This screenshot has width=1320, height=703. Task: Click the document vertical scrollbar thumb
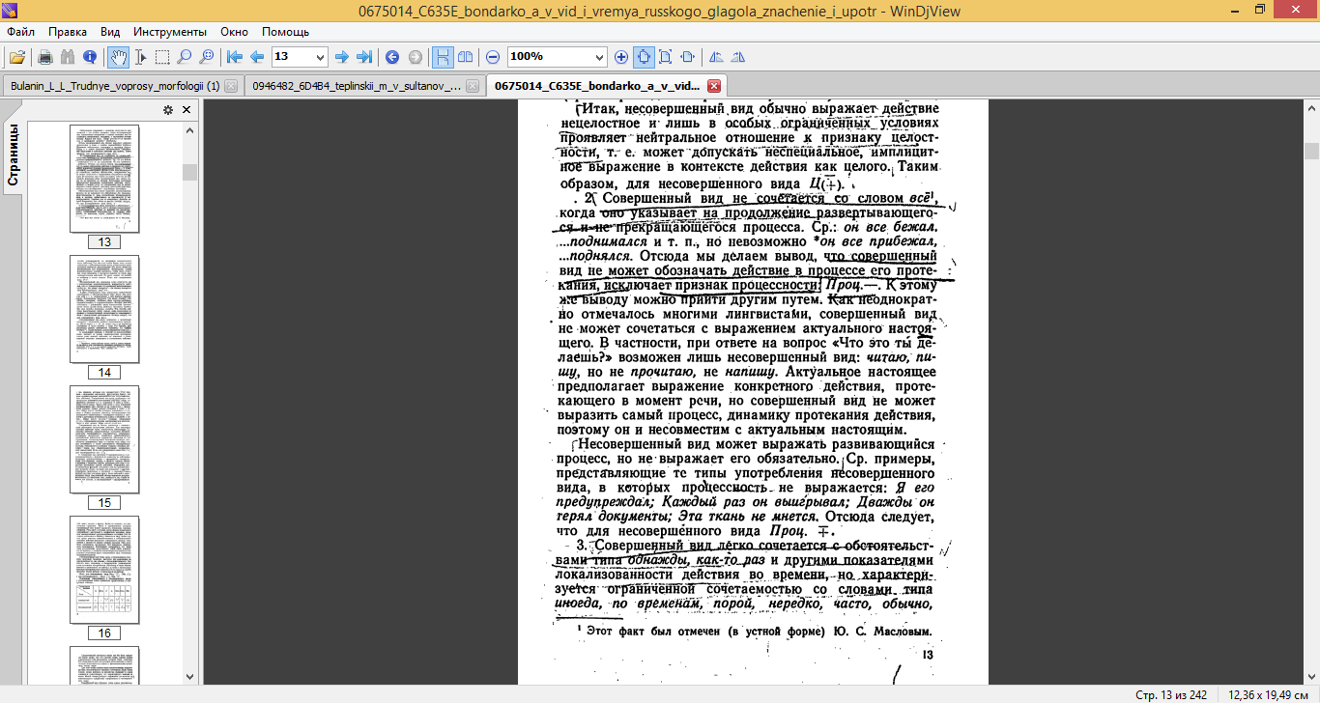[1311, 151]
